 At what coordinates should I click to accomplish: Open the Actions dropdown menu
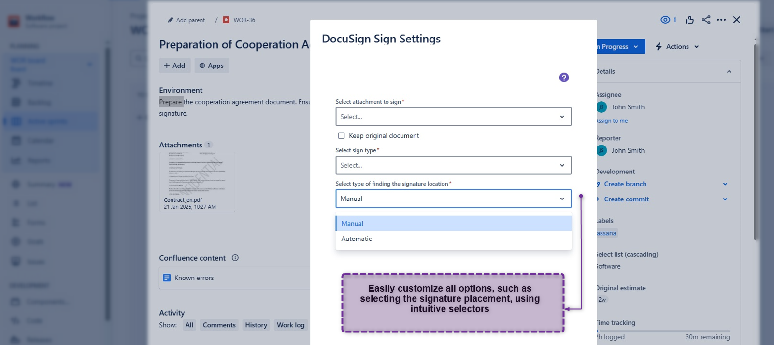pos(677,47)
